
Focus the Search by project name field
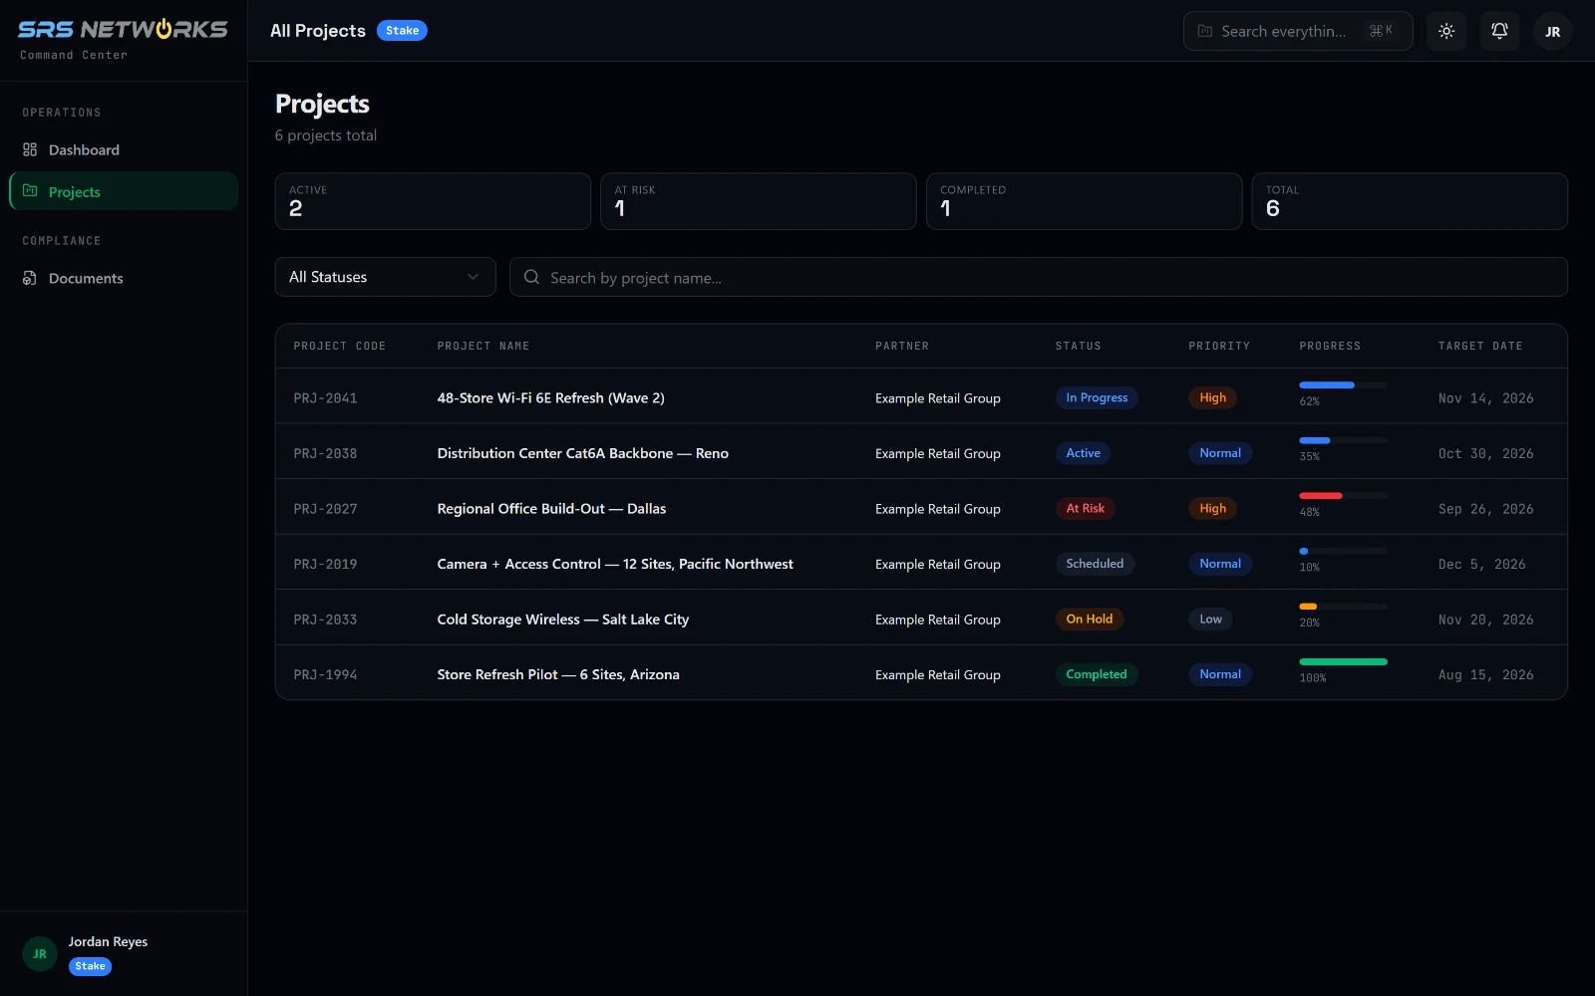tap(1038, 277)
